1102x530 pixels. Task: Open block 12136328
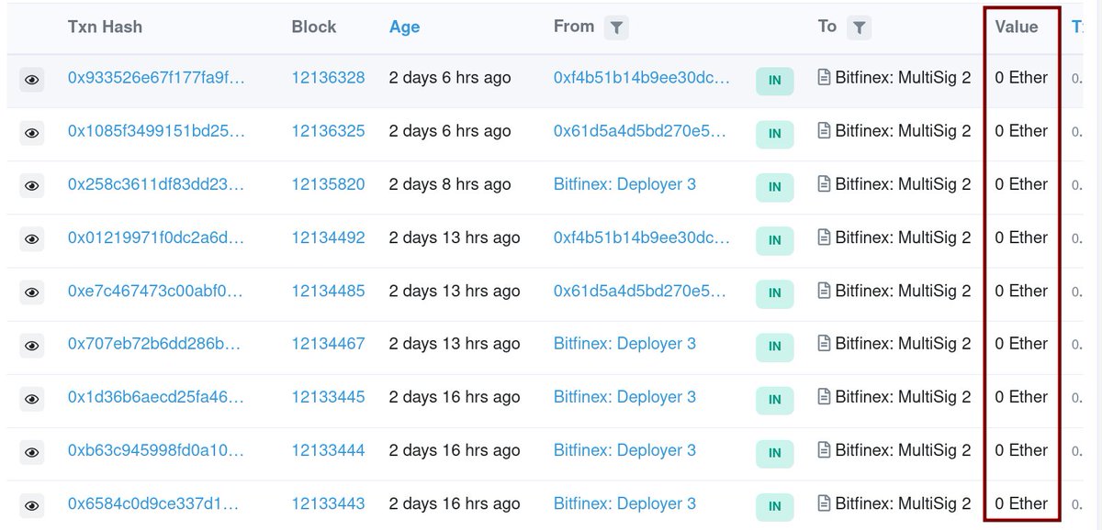pyautogui.click(x=328, y=78)
